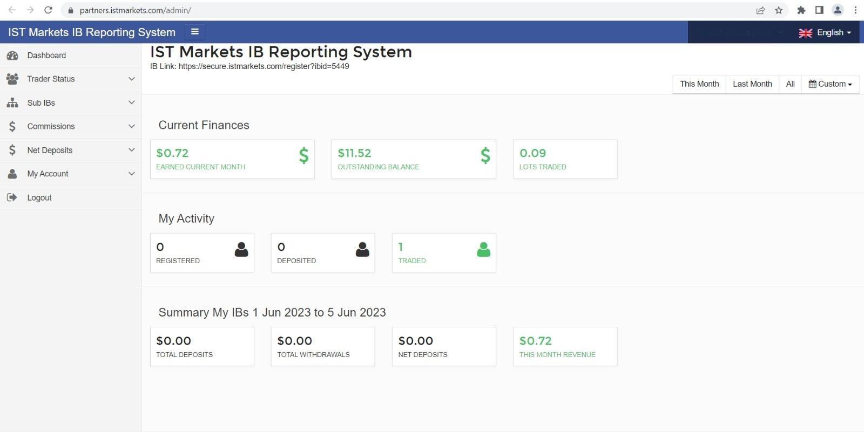Image resolution: width=864 pixels, height=432 pixels.
Task: Click IST Markets IB Reporting System navbar title
Action: click(x=92, y=32)
